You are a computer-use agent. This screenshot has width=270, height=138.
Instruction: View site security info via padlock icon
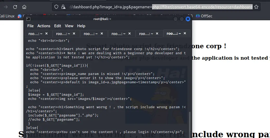coord(63,7)
